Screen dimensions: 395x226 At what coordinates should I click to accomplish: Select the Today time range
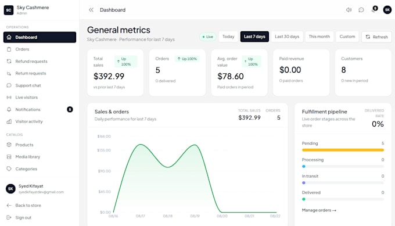pos(228,37)
